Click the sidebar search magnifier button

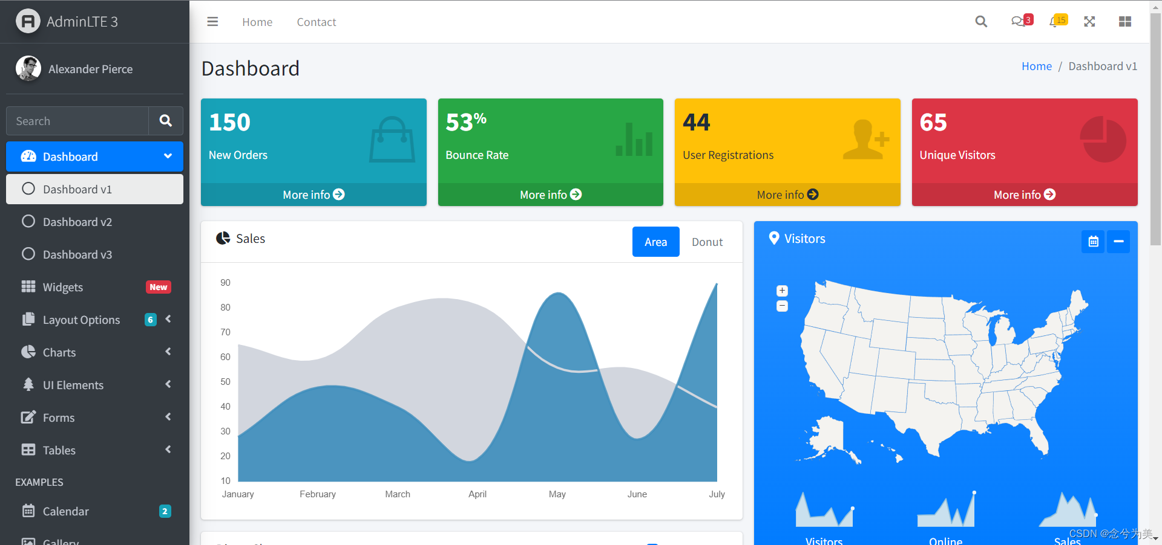click(166, 121)
